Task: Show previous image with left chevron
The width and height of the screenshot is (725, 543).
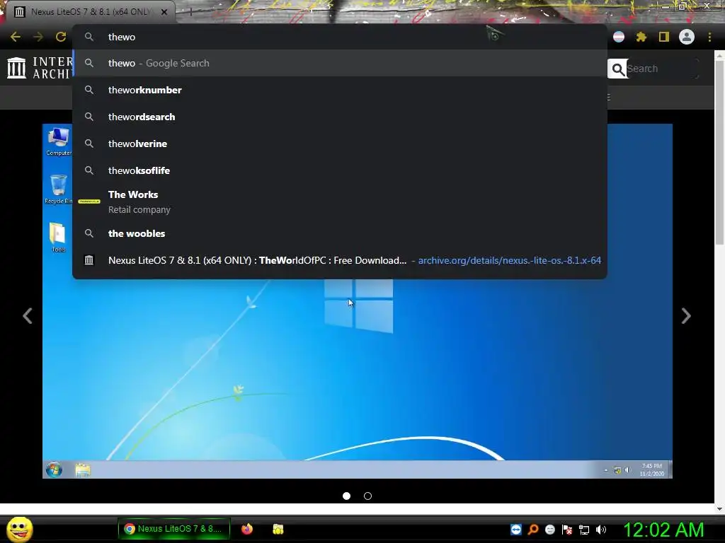Action: (x=28, y=316)
